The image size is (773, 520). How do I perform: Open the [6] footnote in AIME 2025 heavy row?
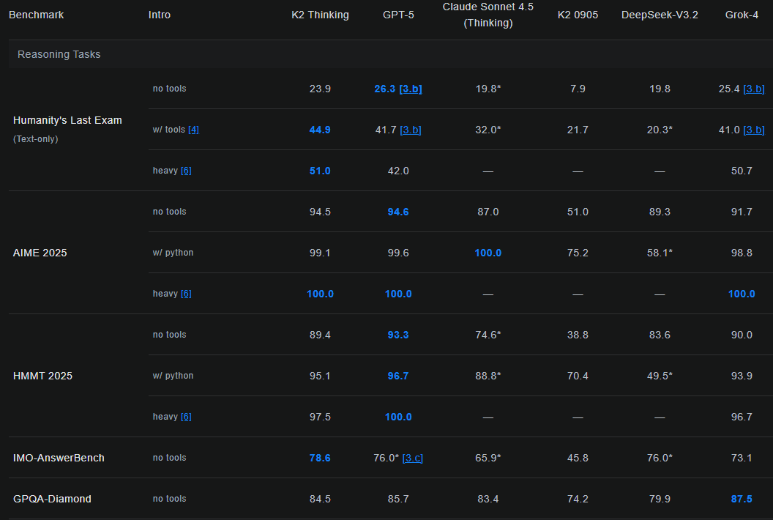[x=186, y=294]
